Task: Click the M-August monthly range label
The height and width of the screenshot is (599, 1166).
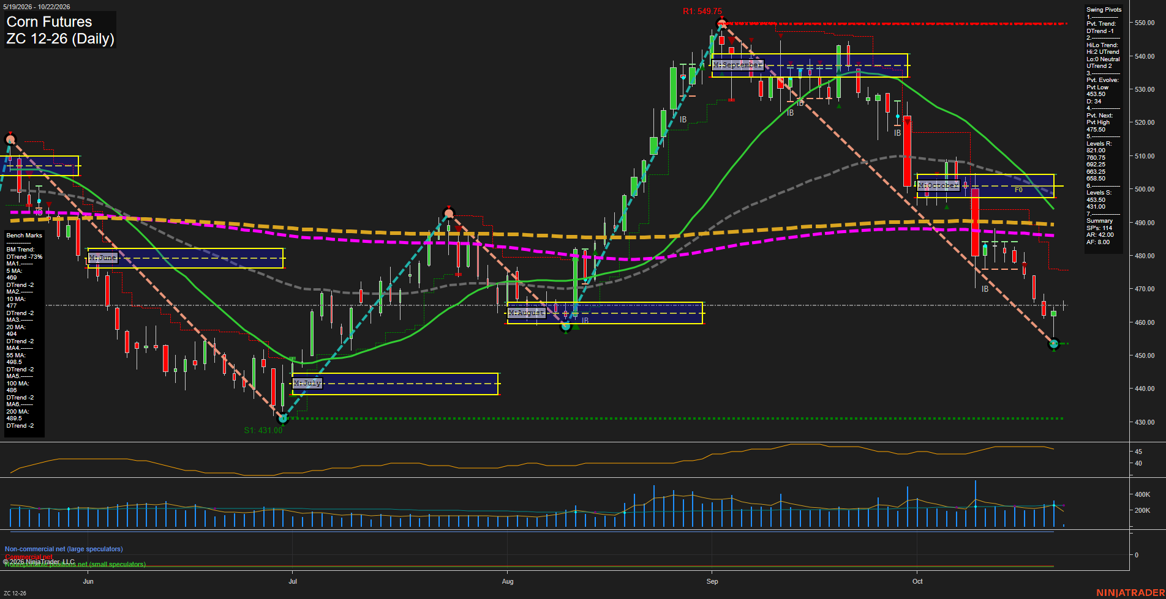Action: 527,313
